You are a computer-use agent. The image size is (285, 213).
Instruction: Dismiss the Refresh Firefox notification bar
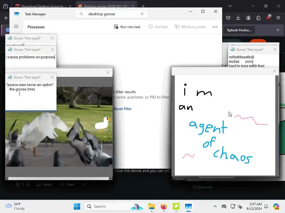click(278, 30)
